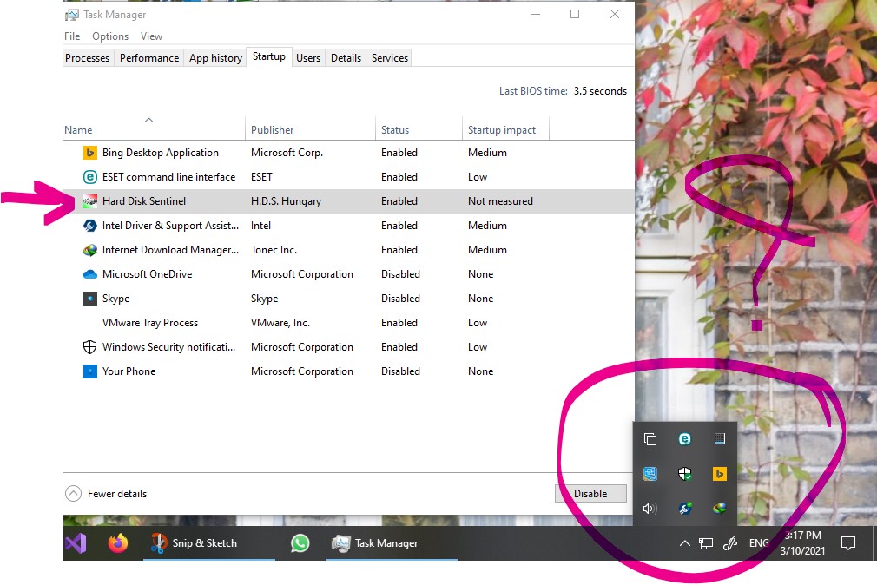Switch to Snip & Sketch on the taskbar

coord(195,543)
